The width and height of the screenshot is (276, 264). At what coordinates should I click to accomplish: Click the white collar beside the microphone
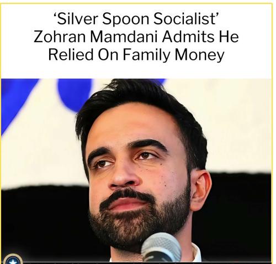click(x=196, y=253)
